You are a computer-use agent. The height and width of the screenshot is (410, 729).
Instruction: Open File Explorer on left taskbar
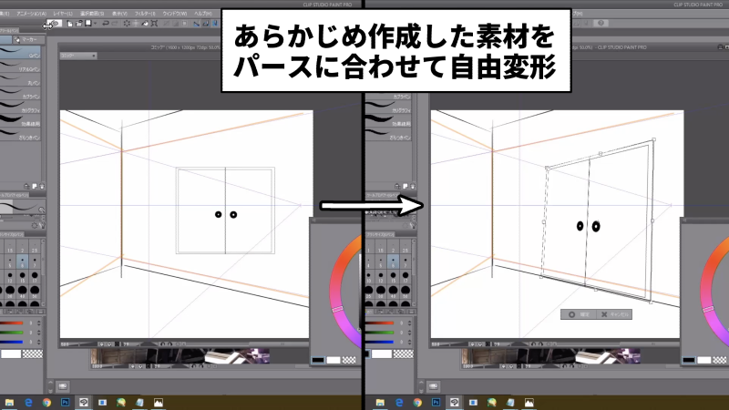pos(9,403)
